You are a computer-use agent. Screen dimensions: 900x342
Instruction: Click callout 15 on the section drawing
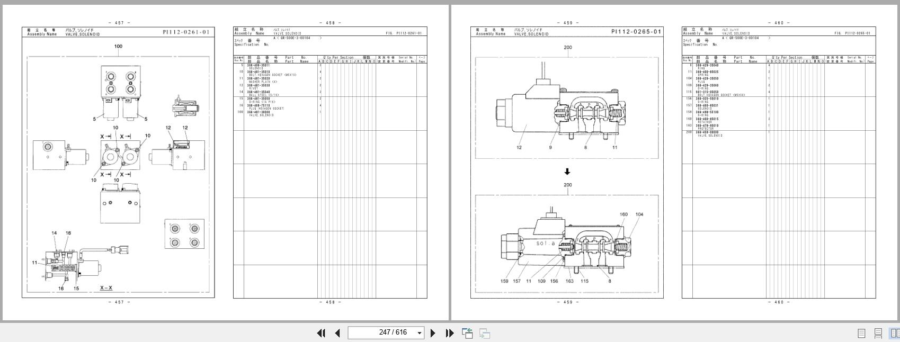pos(76,289)
